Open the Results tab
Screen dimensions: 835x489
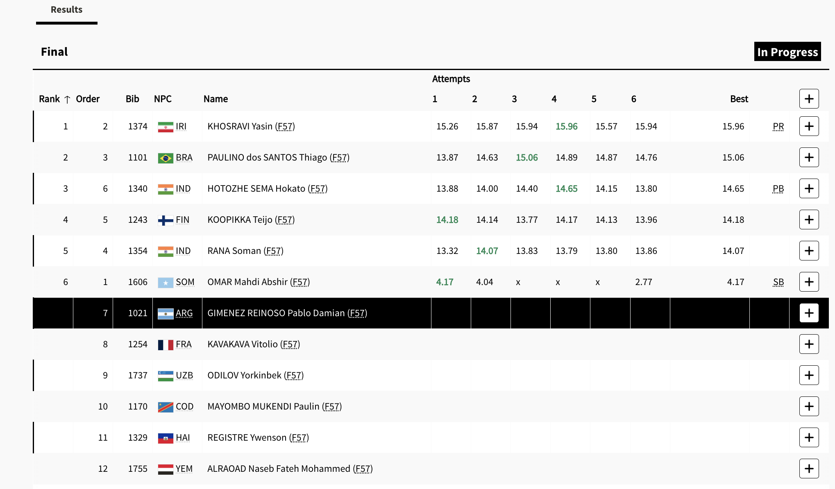[x=66, y=10]
